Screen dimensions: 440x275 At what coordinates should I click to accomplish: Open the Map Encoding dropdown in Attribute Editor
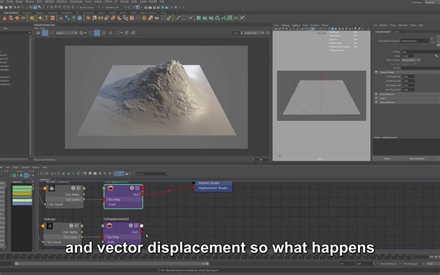click(x=411, y=60)
